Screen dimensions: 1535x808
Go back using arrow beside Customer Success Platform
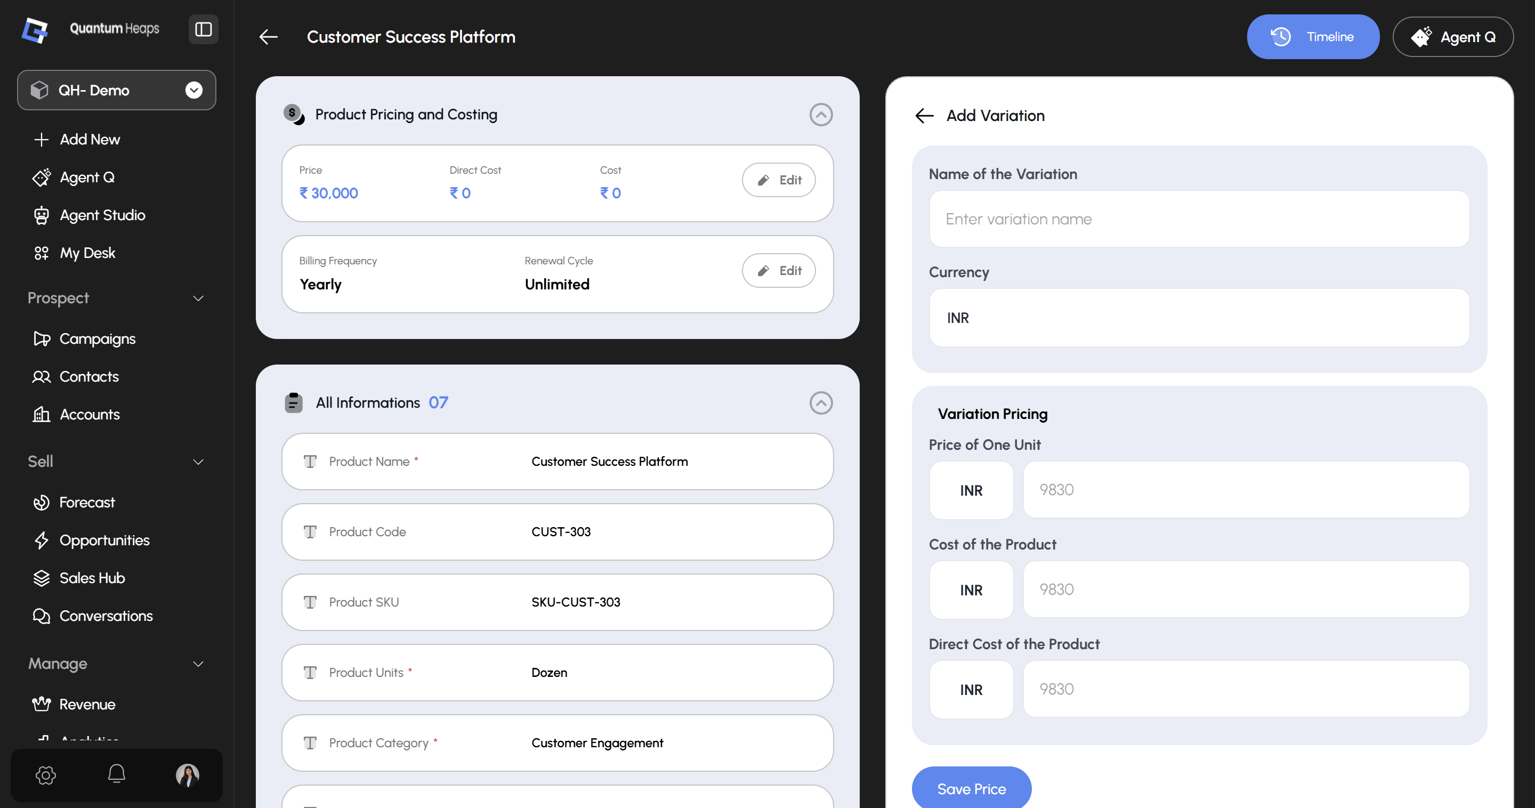point(269,37)
